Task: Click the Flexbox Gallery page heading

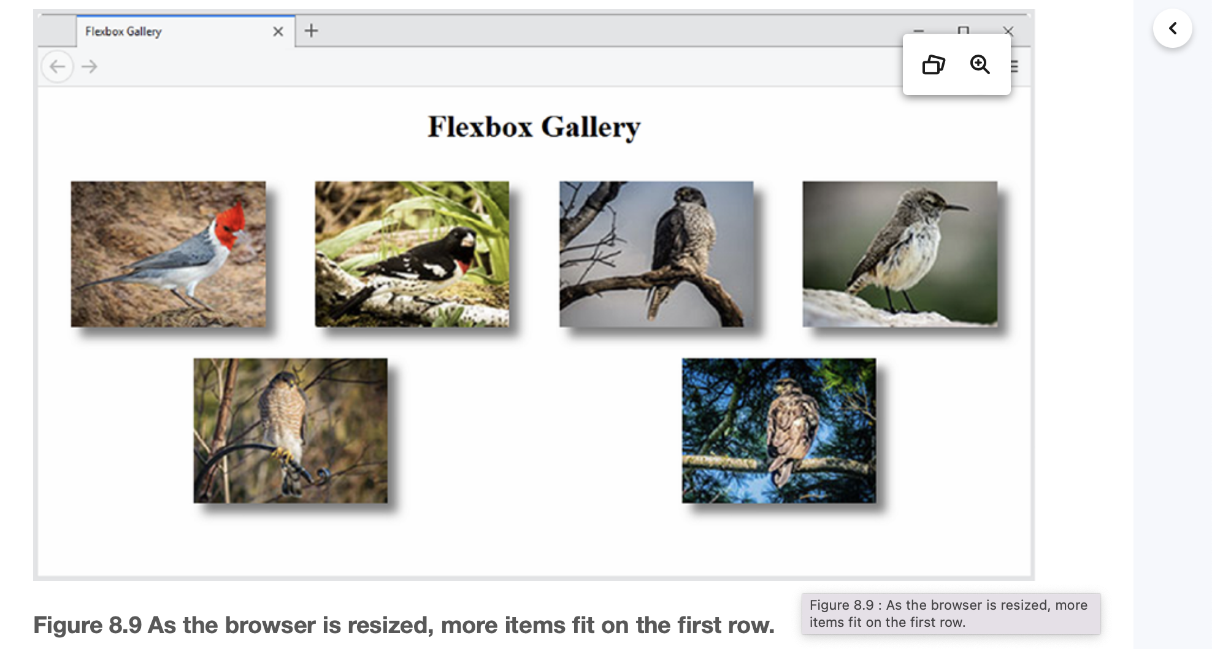Action: [534, 126]
